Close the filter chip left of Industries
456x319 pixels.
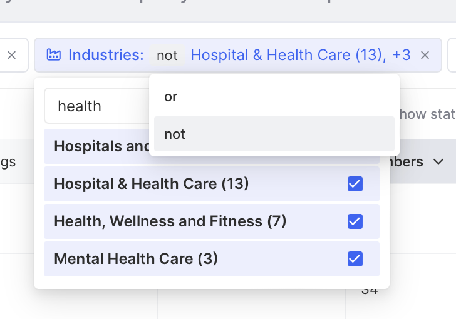(12, 55)
